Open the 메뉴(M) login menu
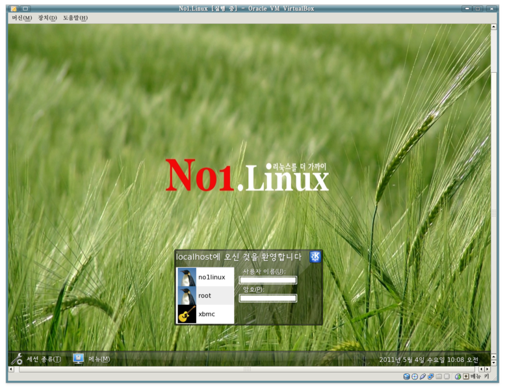Viewport: 505px width, 390px height. (99, 359)
